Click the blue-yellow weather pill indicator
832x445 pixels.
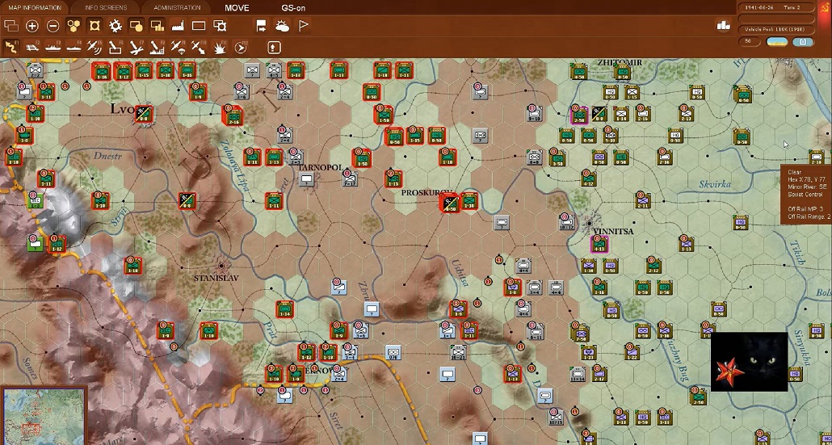[x=777, y=41]
